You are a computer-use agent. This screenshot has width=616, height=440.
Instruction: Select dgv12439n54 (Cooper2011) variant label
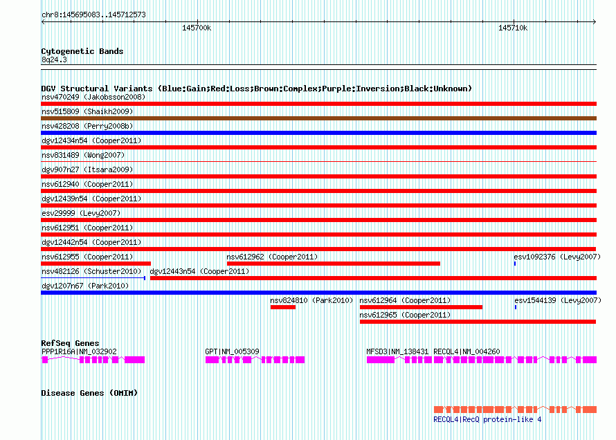(x=91, y=199)
